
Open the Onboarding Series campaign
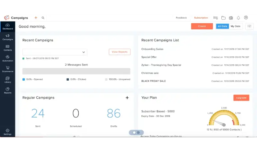152,49
